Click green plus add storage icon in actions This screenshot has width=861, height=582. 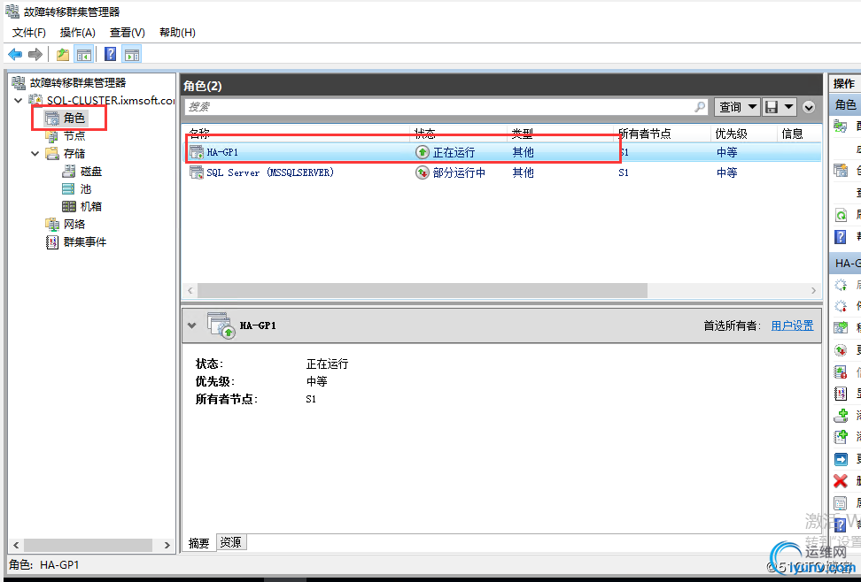tap(841, 415)
